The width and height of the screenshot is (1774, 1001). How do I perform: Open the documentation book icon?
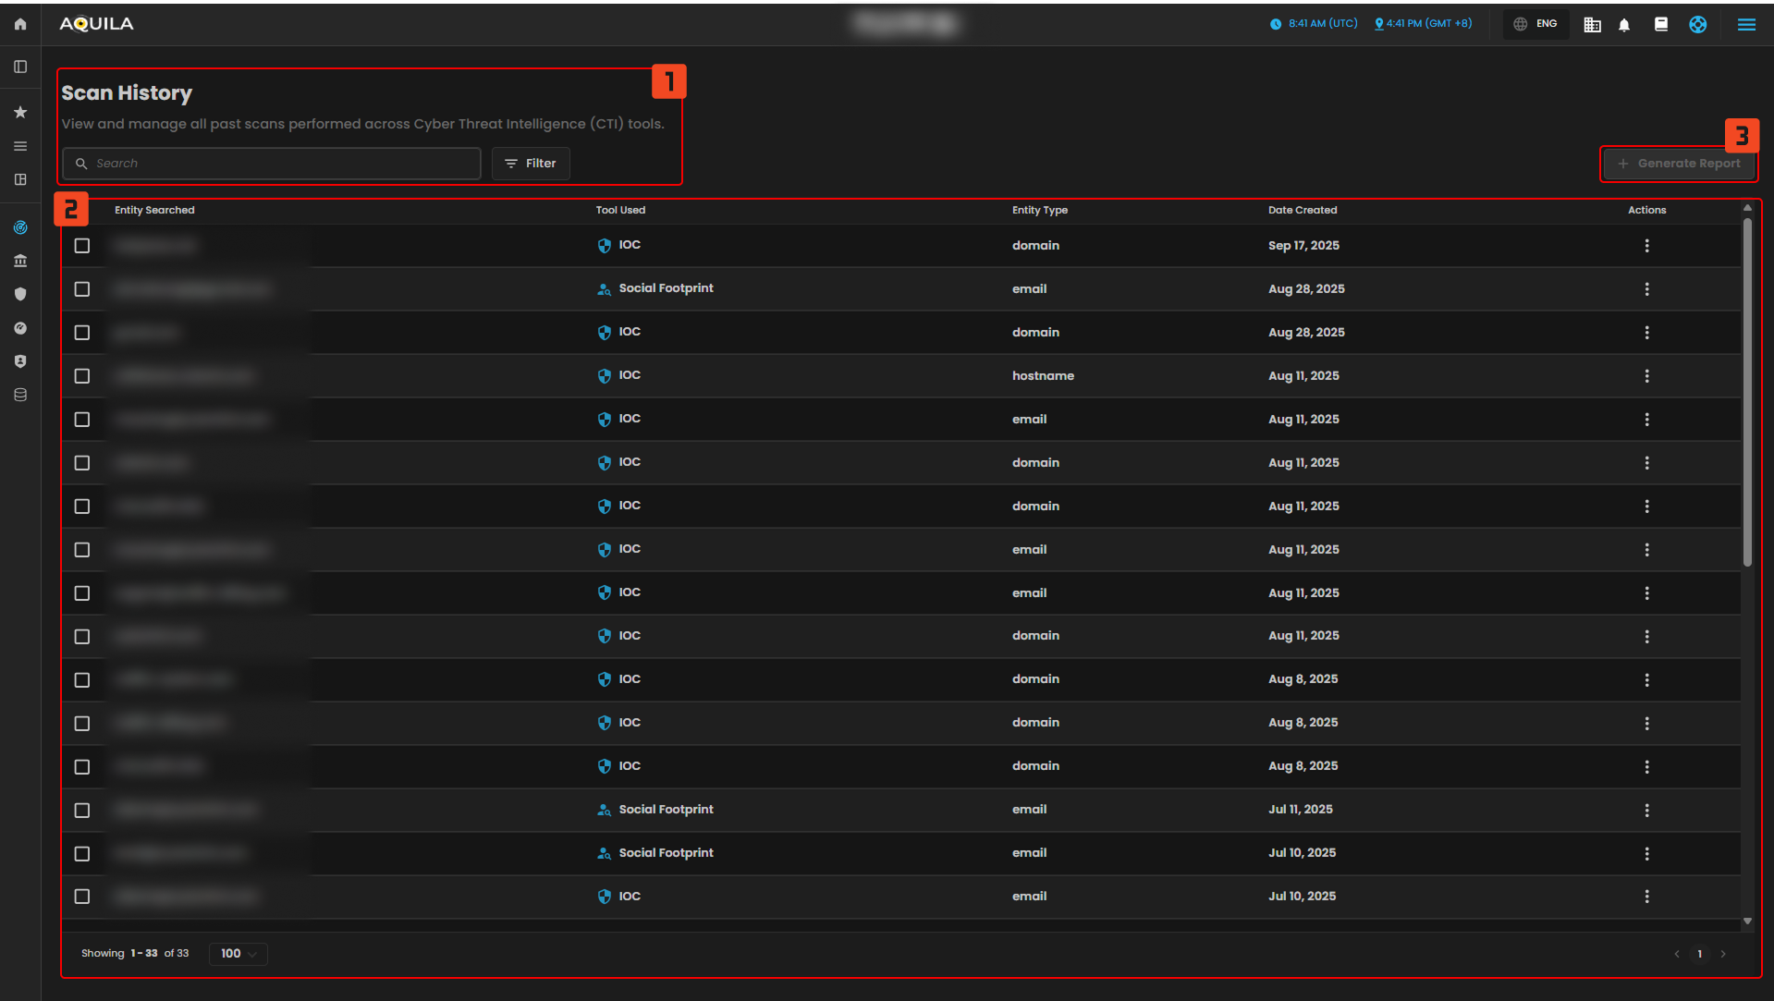tap(1660, 25)
